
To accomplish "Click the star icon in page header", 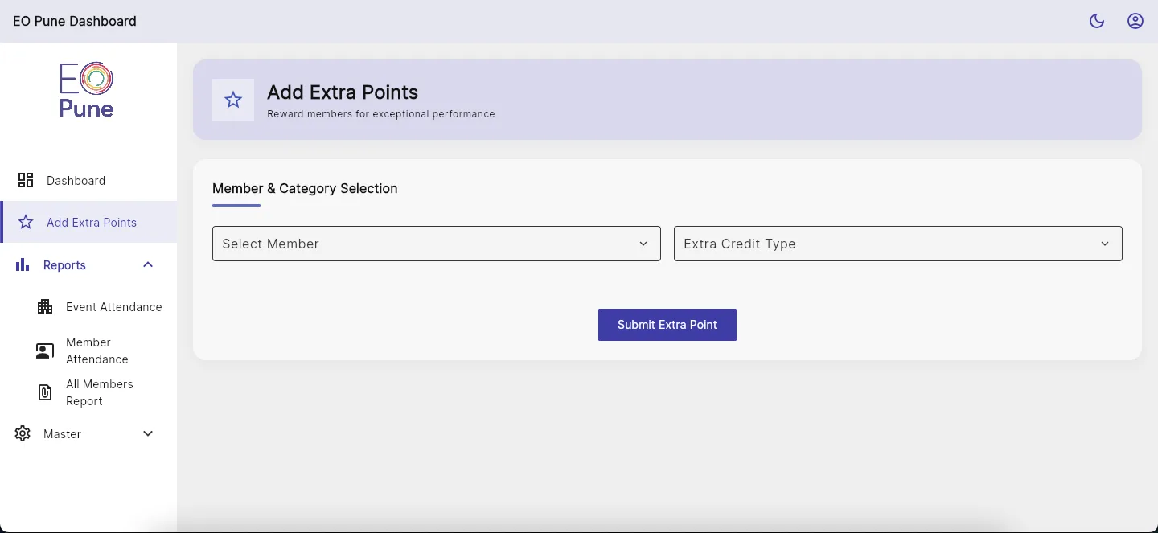I will [233, 100].
